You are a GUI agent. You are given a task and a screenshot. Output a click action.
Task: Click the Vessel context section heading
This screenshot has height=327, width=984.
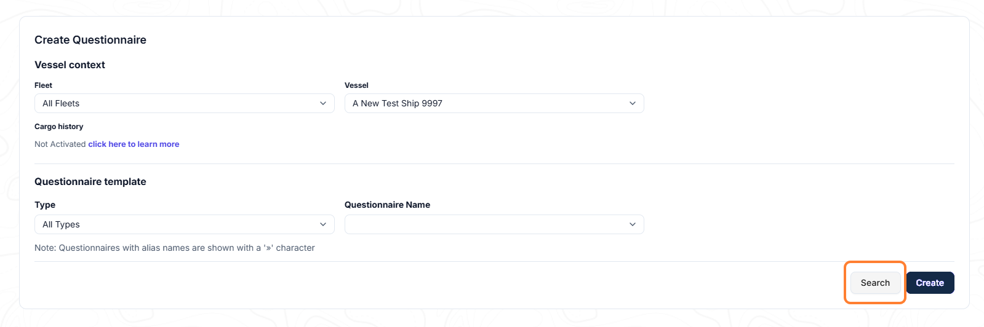pos(70,65)
